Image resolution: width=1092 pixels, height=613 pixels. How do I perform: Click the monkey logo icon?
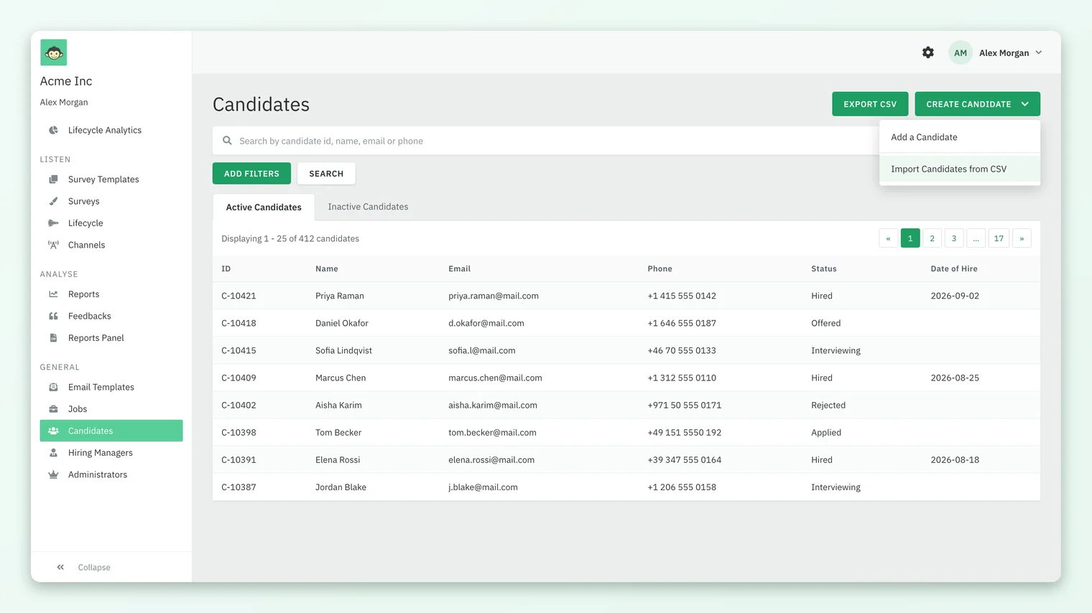pyautogui.click(x=53, y=52)
